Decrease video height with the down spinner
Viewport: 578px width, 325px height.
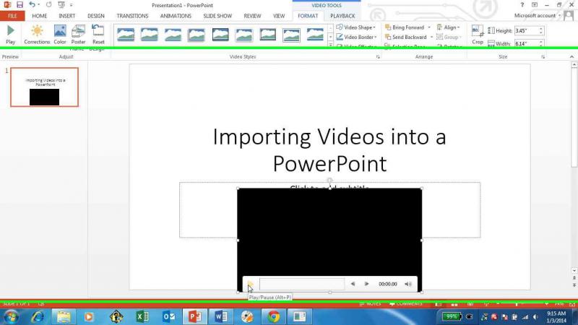(x=540, y=32)
